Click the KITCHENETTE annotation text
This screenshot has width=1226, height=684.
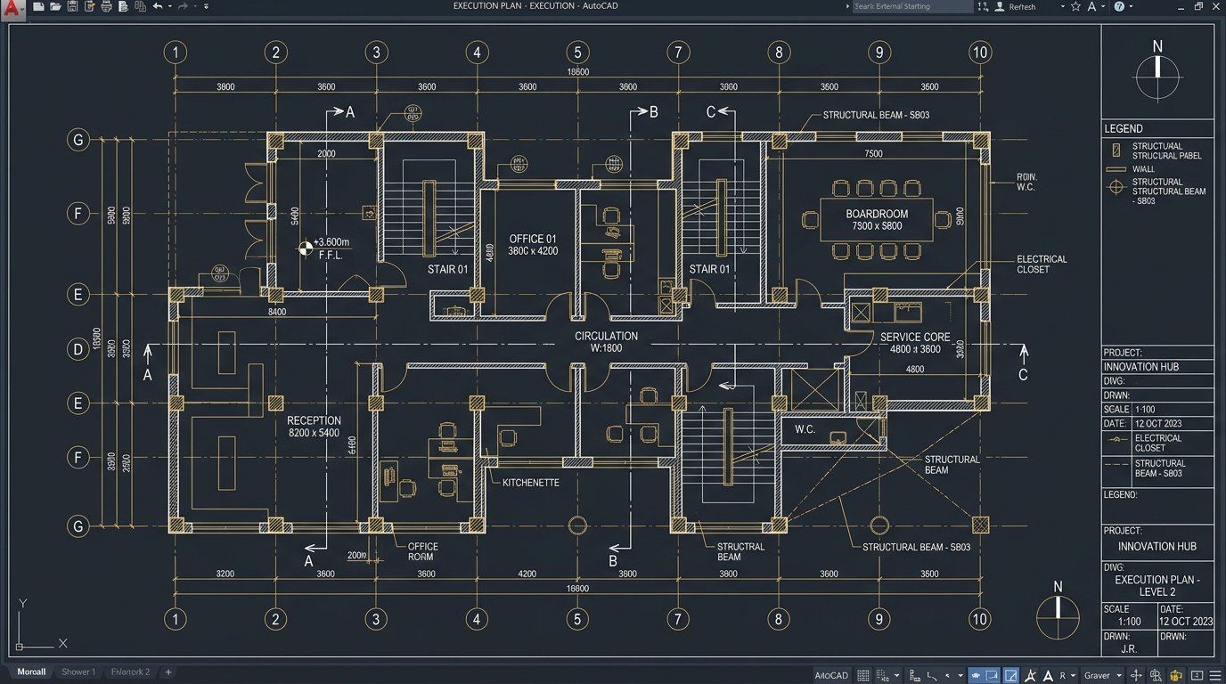point(531,482)
